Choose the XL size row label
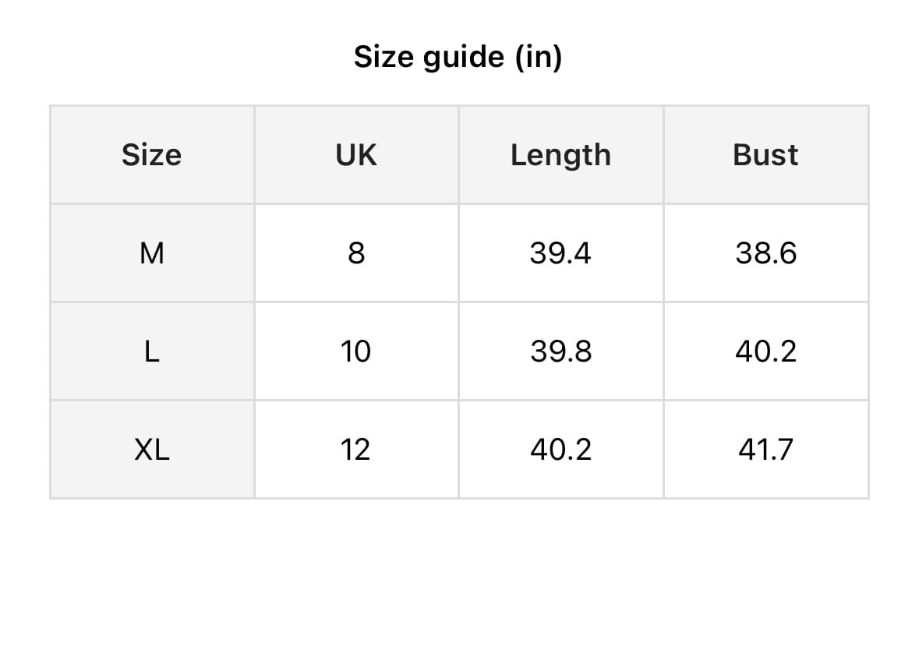This screenshot has height=664, width=919. point(151,450)
